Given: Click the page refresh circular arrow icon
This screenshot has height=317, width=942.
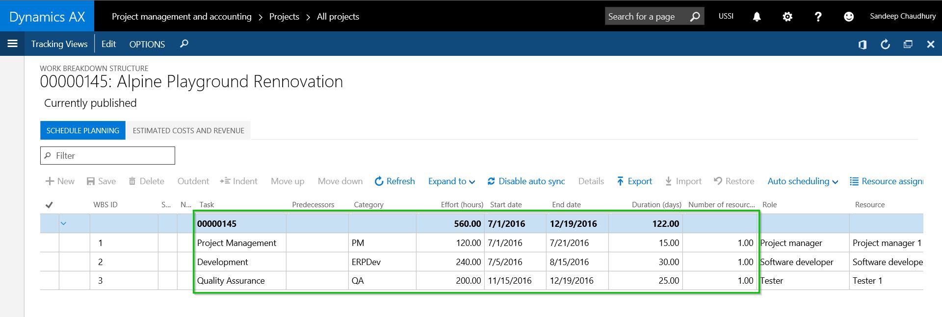Looking at the screenshot, I should point(885,45).
